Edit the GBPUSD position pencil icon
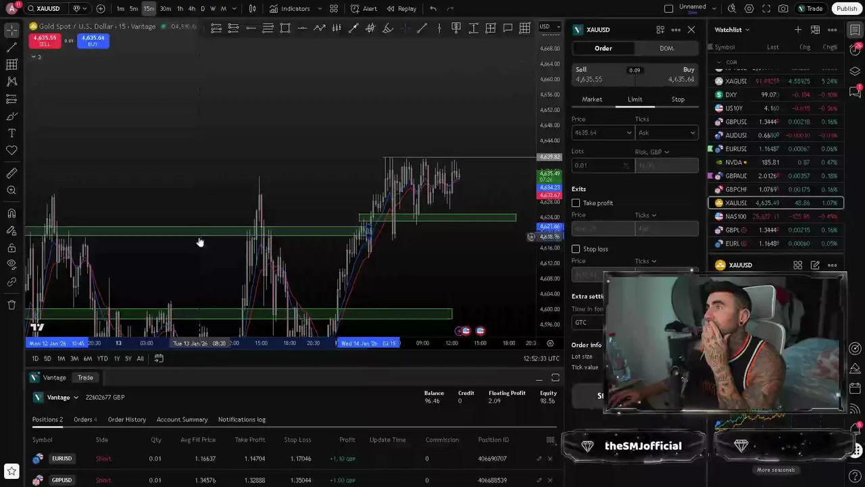Screen dimensions: 865x487 (x=539, y=480)
